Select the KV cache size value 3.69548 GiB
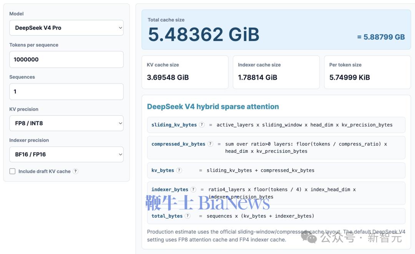415x254 pixels. click(168, 77)
